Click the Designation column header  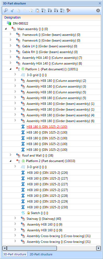(x=52, y=18)
